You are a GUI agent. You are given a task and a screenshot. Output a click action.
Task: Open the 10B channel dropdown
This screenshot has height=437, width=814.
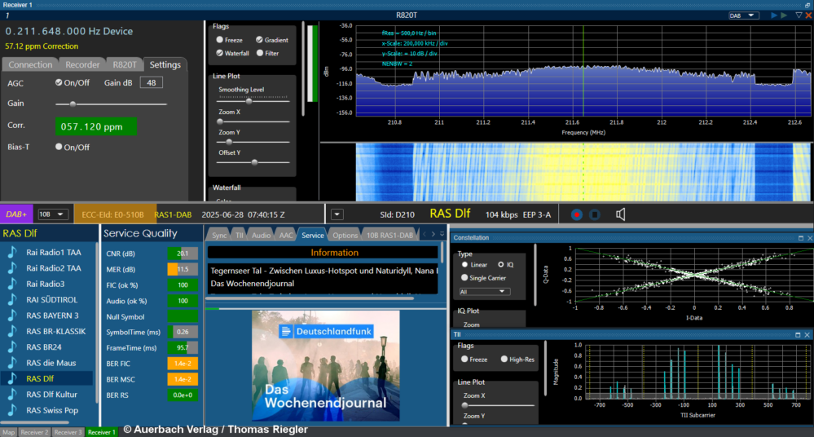point(54,214)
